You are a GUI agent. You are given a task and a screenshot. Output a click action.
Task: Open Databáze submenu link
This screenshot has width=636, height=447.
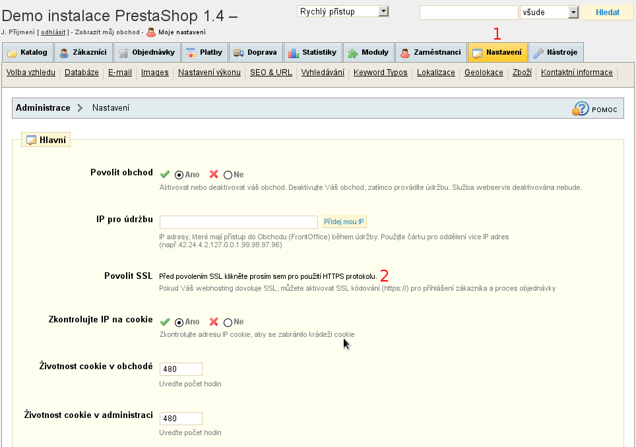pos(82,73)
